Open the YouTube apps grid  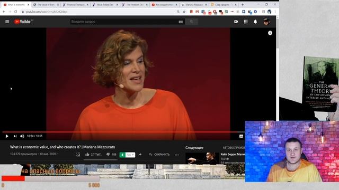point(246,22)
